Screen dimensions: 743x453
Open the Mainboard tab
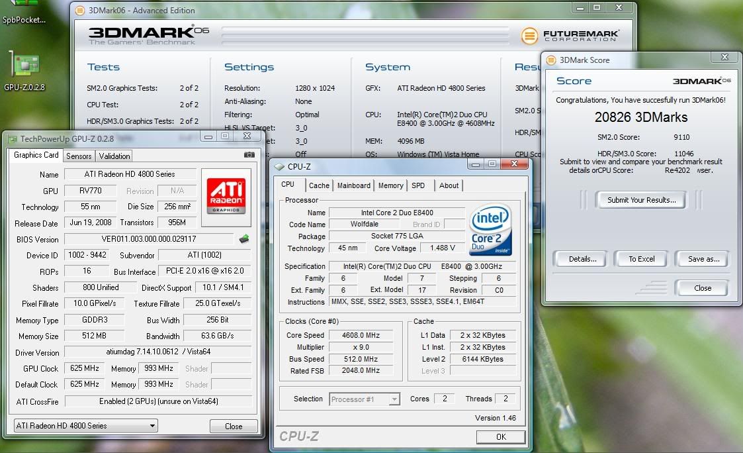[353, 185]
